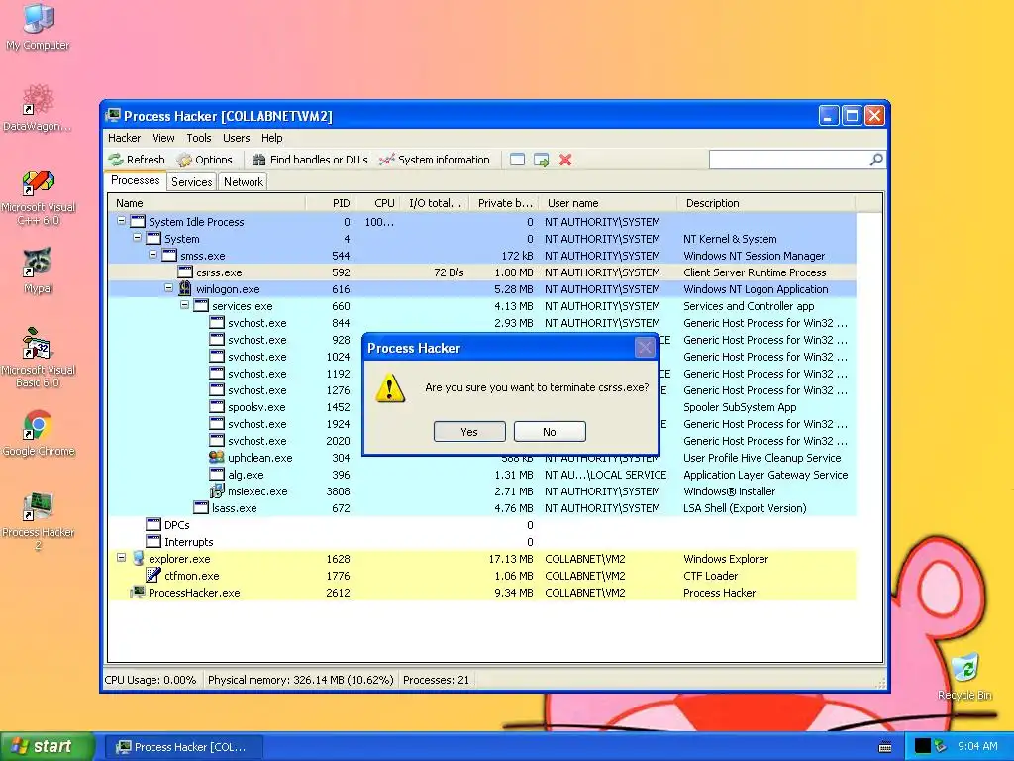Open Options from the toolbar
Image resolution: width=1014 pixels, height=761 pixels.
(x=204, y=160)
